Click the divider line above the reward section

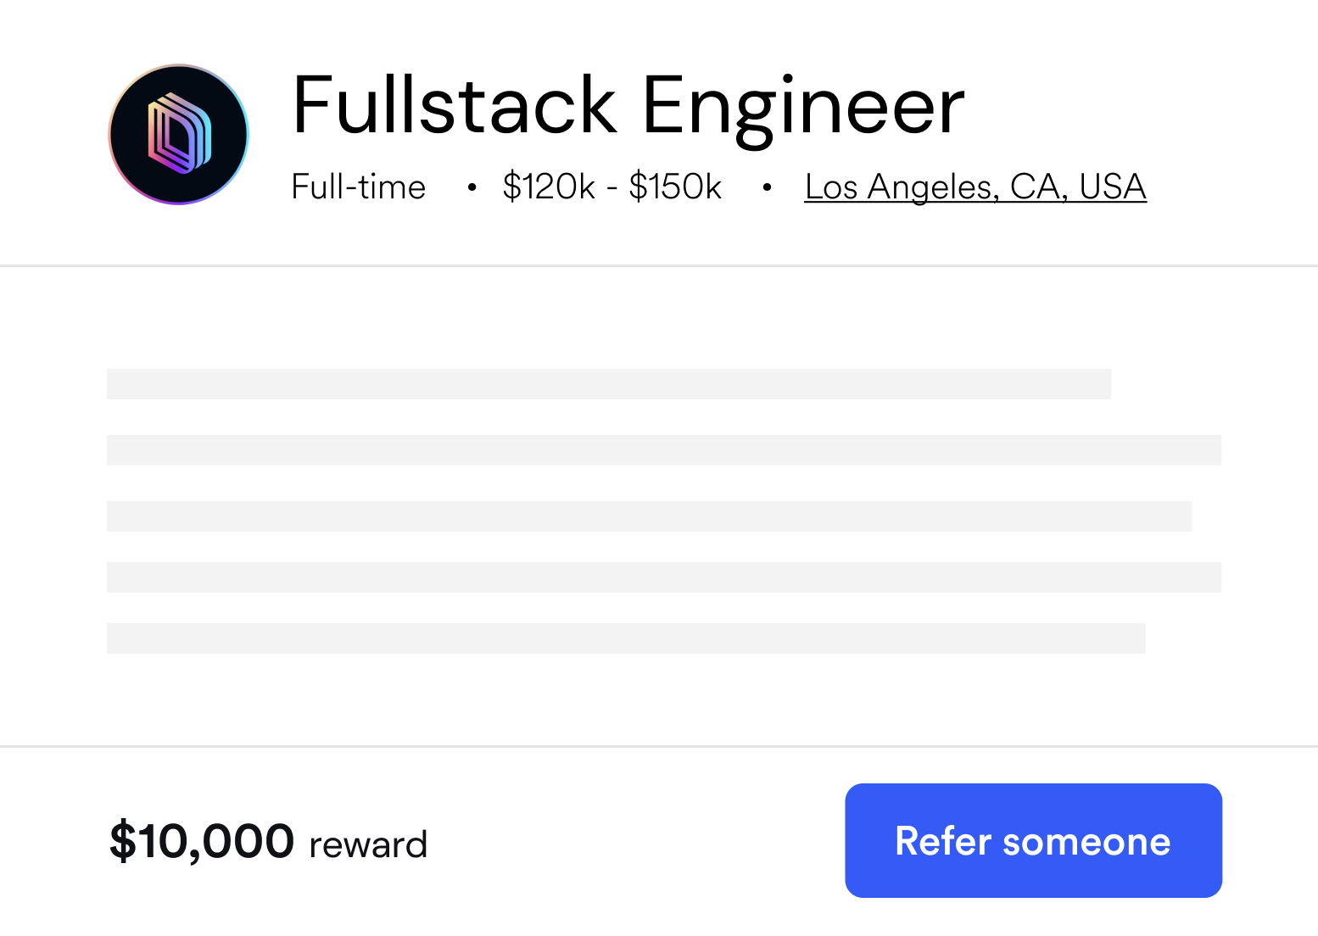pos(658,747)
